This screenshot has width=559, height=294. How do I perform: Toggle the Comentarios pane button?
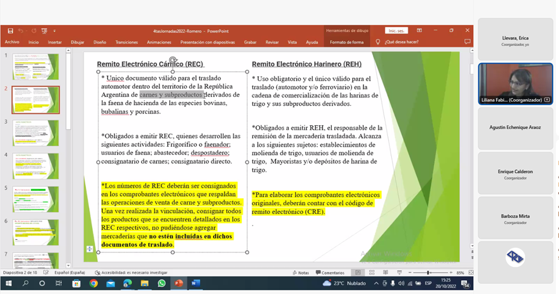[330, 273]
